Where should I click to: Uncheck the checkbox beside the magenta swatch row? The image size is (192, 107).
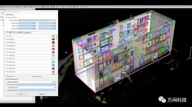click(x=7, y=52)
